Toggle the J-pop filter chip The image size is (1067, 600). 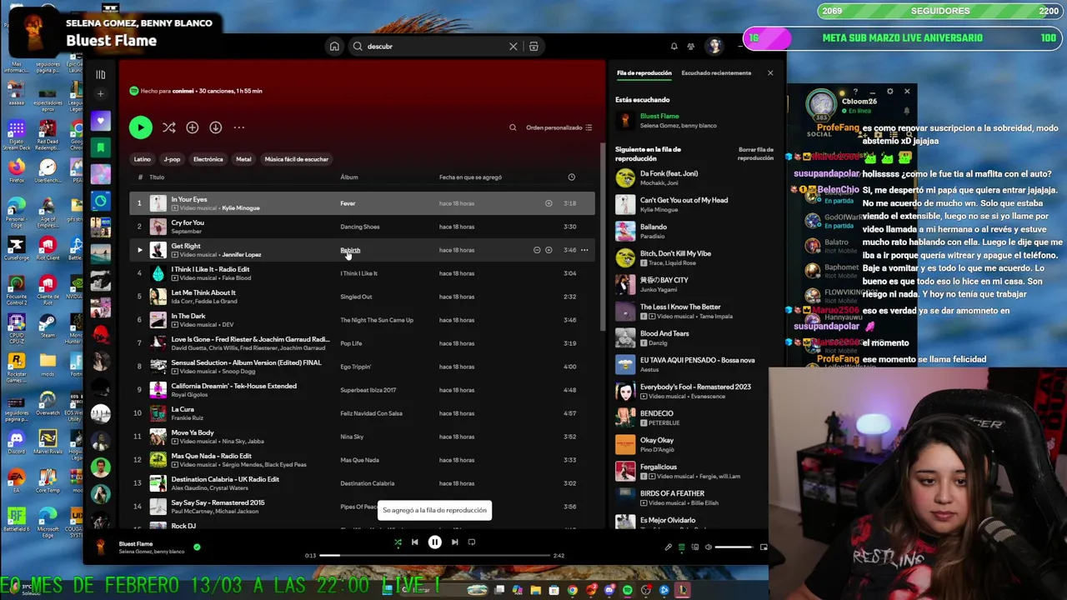click(x=172, y=159)
